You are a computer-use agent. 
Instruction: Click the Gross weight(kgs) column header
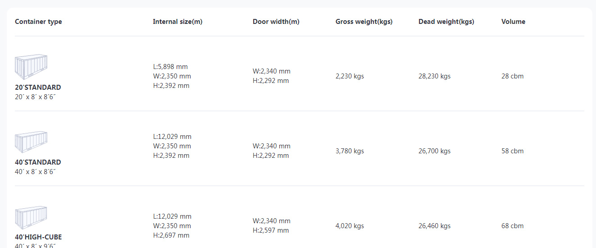coord(364,22)
